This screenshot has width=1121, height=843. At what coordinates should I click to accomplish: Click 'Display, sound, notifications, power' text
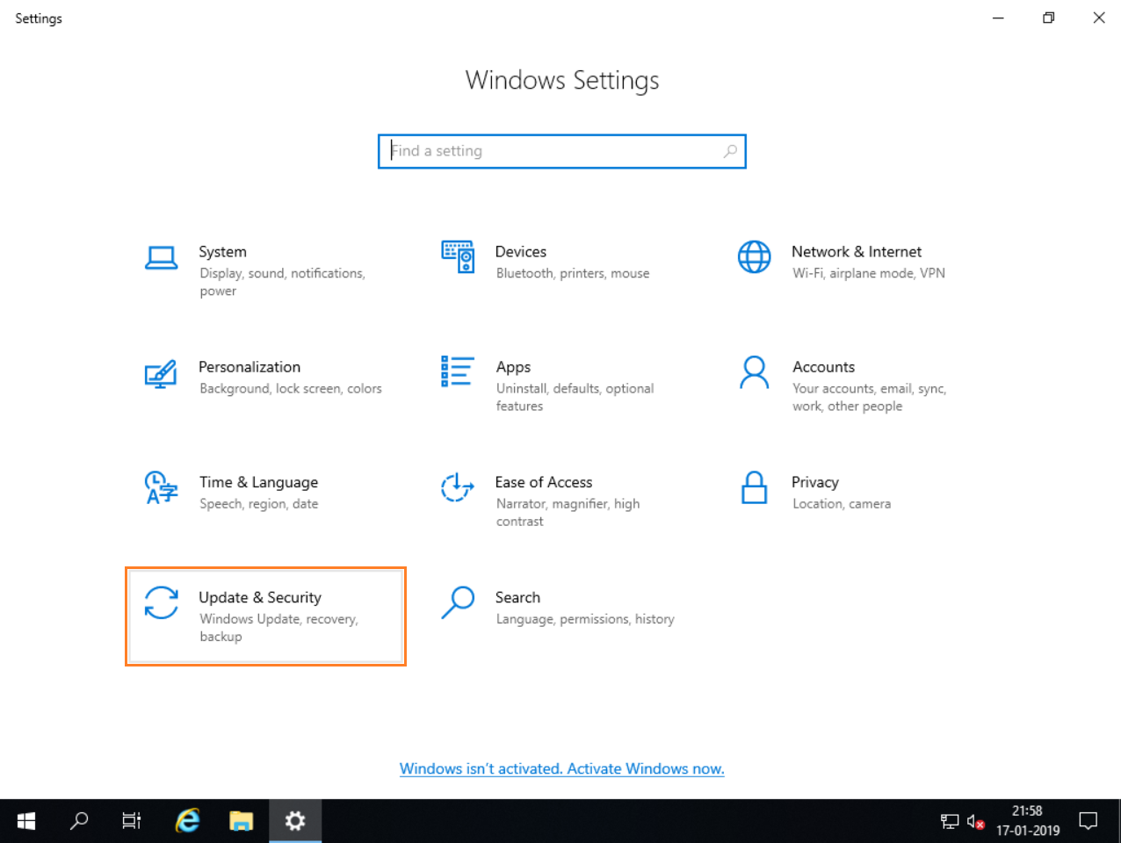[282, 282]
